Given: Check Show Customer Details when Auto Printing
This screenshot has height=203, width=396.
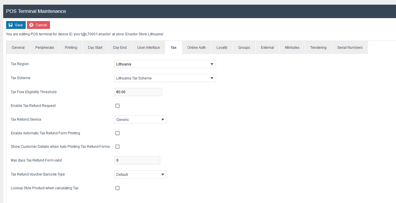Looking at the screenshot, I should pyautogui.click(x=117, y=147).
